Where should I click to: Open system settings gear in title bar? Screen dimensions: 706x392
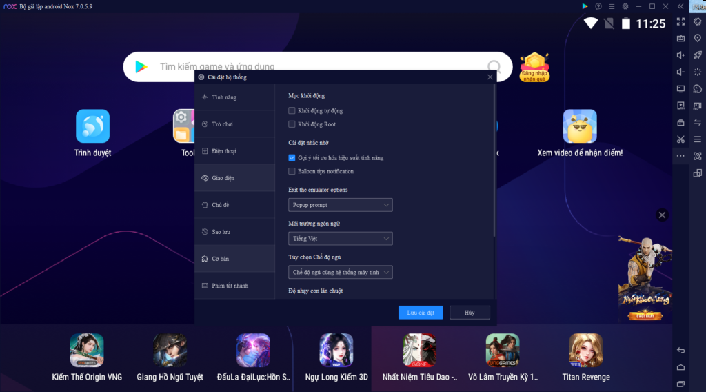click(x=625, y=6)
